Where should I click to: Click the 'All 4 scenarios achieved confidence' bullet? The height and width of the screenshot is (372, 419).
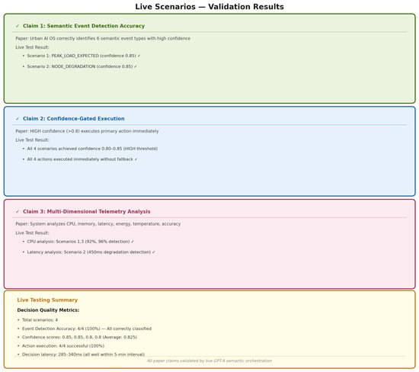click(92, 149)
